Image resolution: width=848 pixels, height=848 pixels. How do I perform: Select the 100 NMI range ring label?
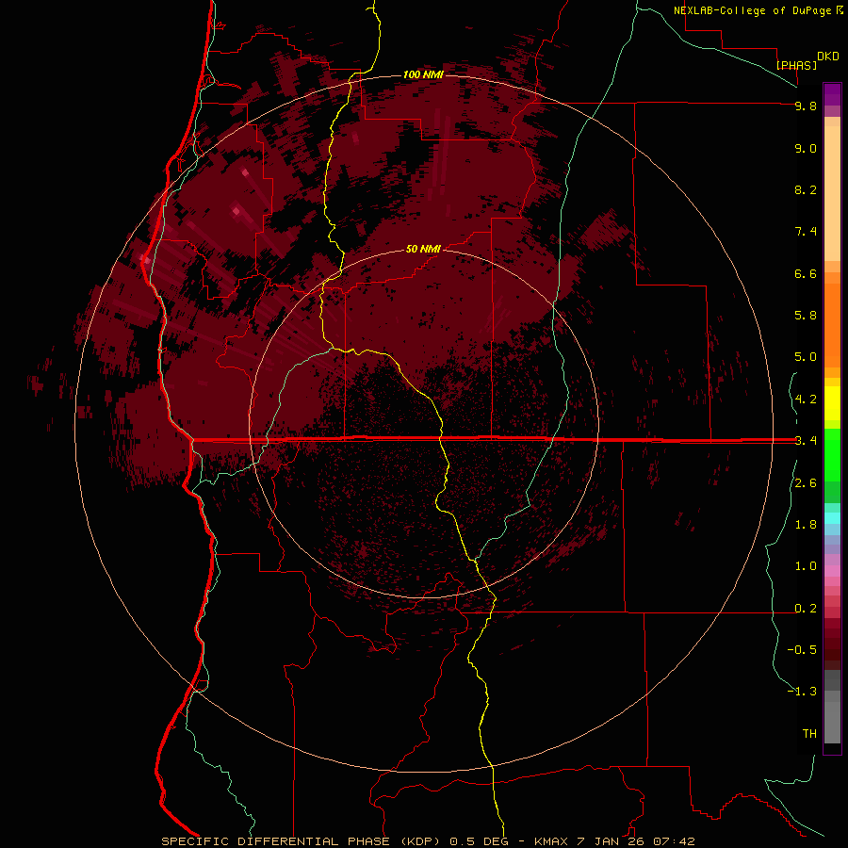pyautogui.click(x=423, y=74)
